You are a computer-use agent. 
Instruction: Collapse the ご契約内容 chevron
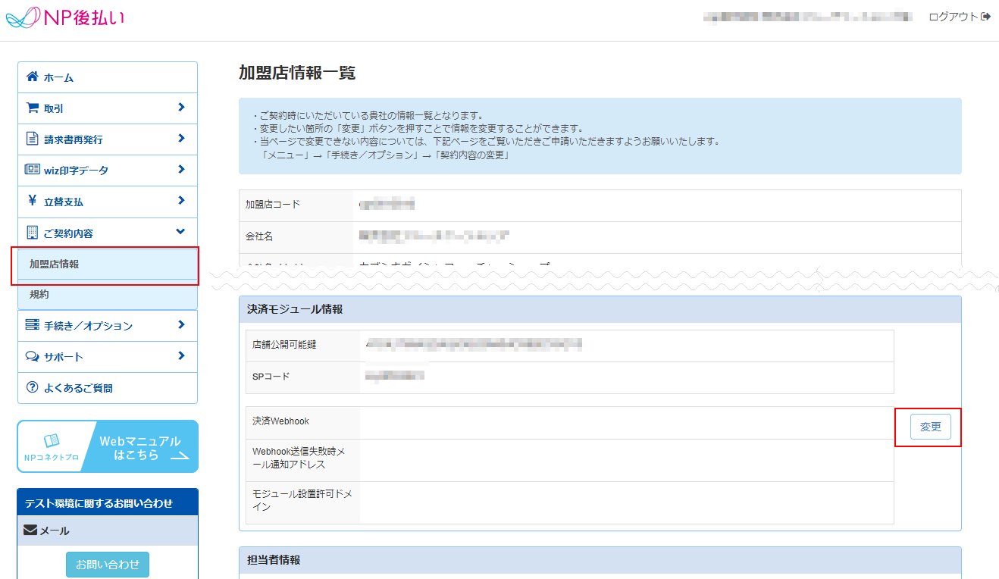pyautogui.click(x=180, y=232)
